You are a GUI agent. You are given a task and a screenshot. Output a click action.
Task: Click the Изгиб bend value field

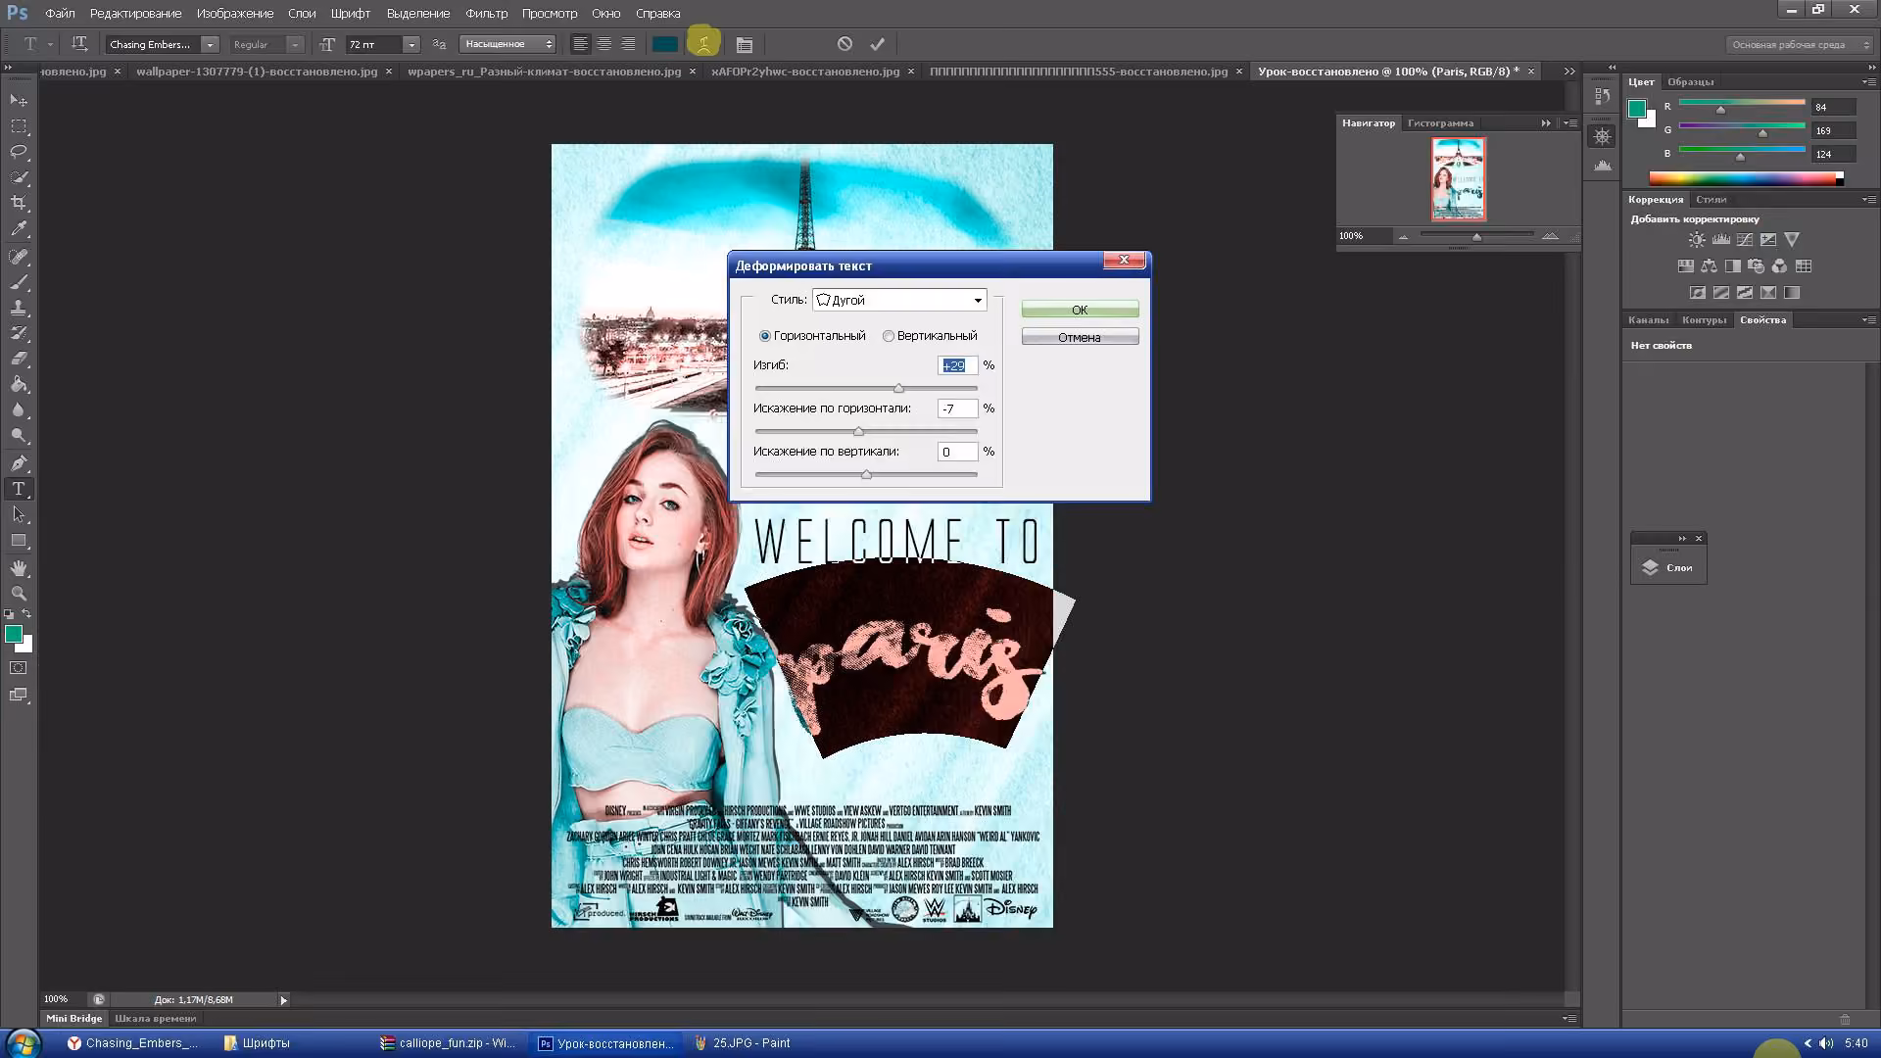957,365
